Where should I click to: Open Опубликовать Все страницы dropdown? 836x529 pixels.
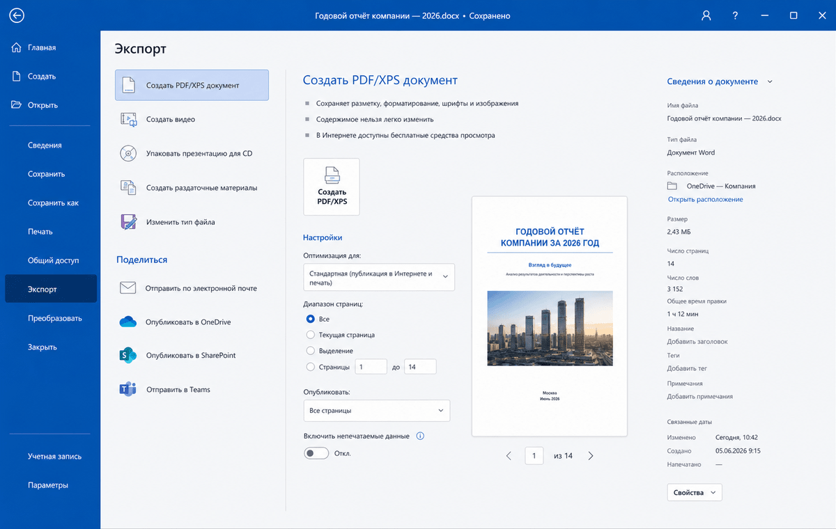pyautogui.click(x=377, y=411)
